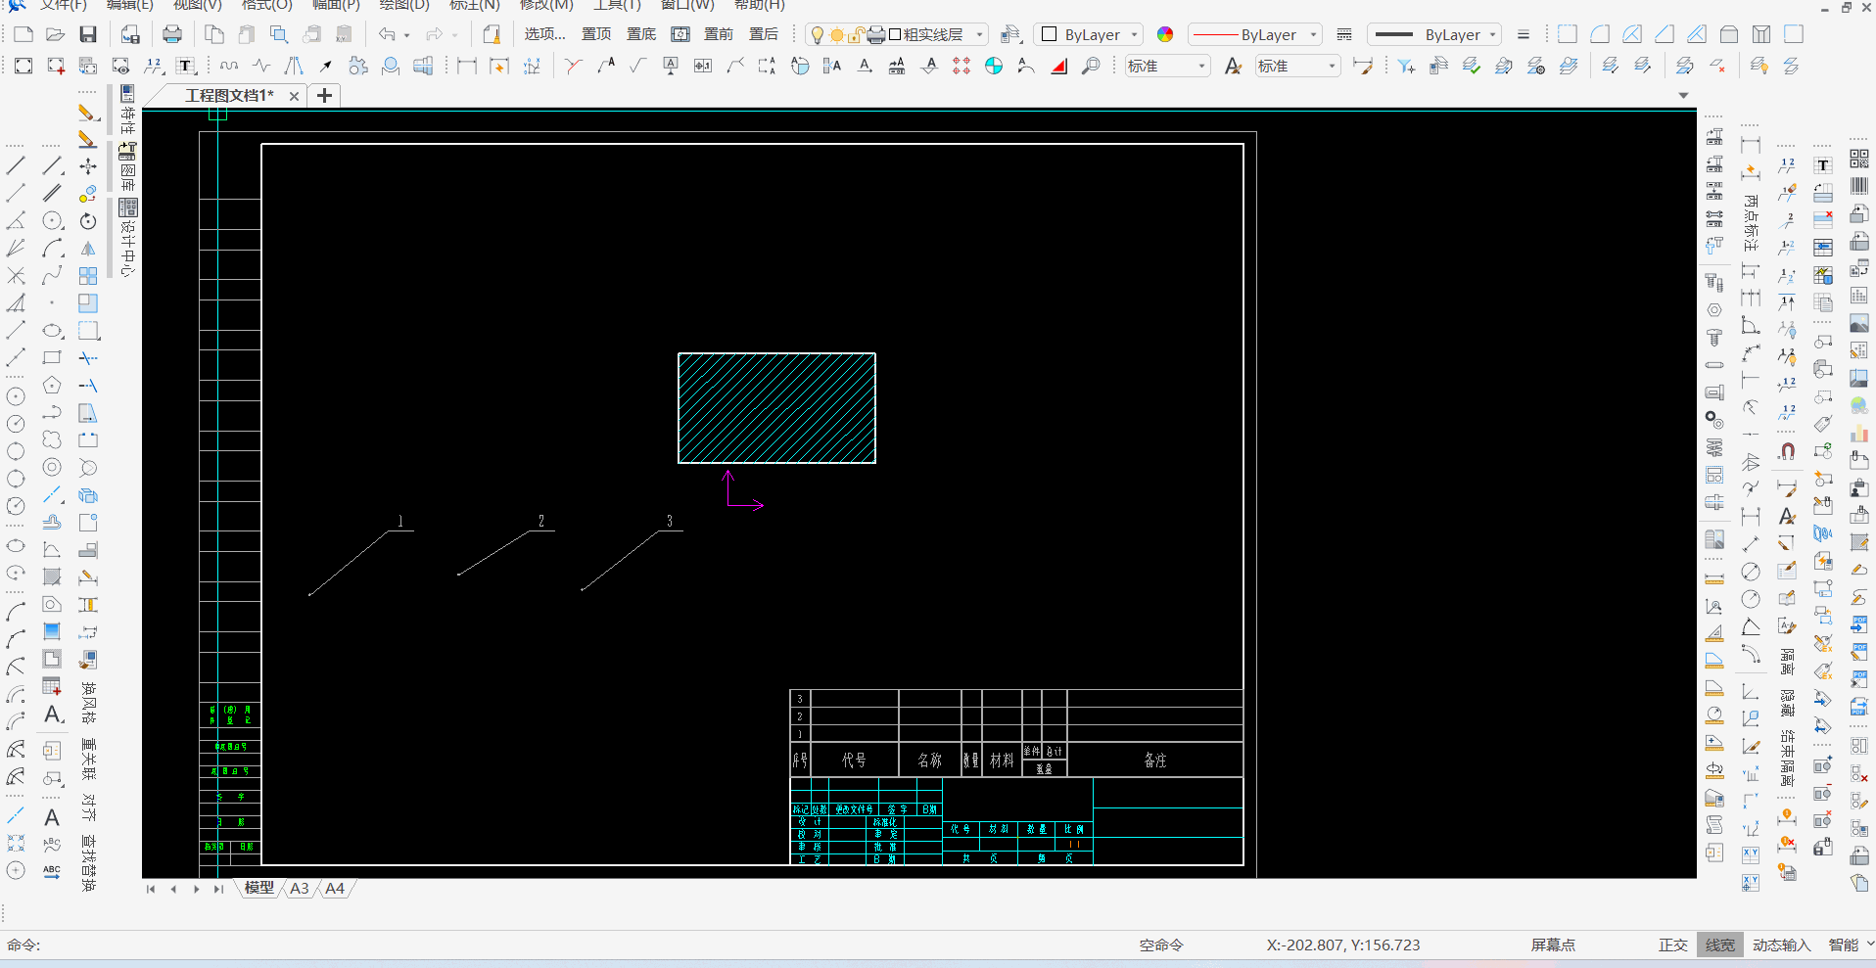Switch to the A3 layout tab
This screenshot has height=968, width=1876.
(x=300, y=888)
